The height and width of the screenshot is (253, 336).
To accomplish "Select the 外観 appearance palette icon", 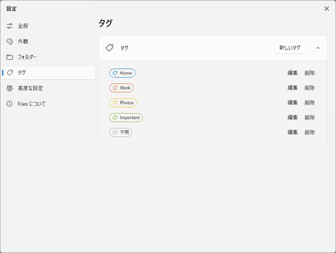I will click(x=10, y=41).
